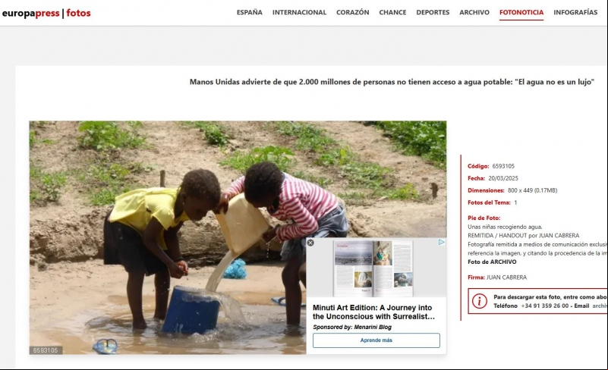The height and width of the screenshot is (370, 608).
Task: Click the Sponsored by Menarini Blog text
Action: tap(352, 327)
